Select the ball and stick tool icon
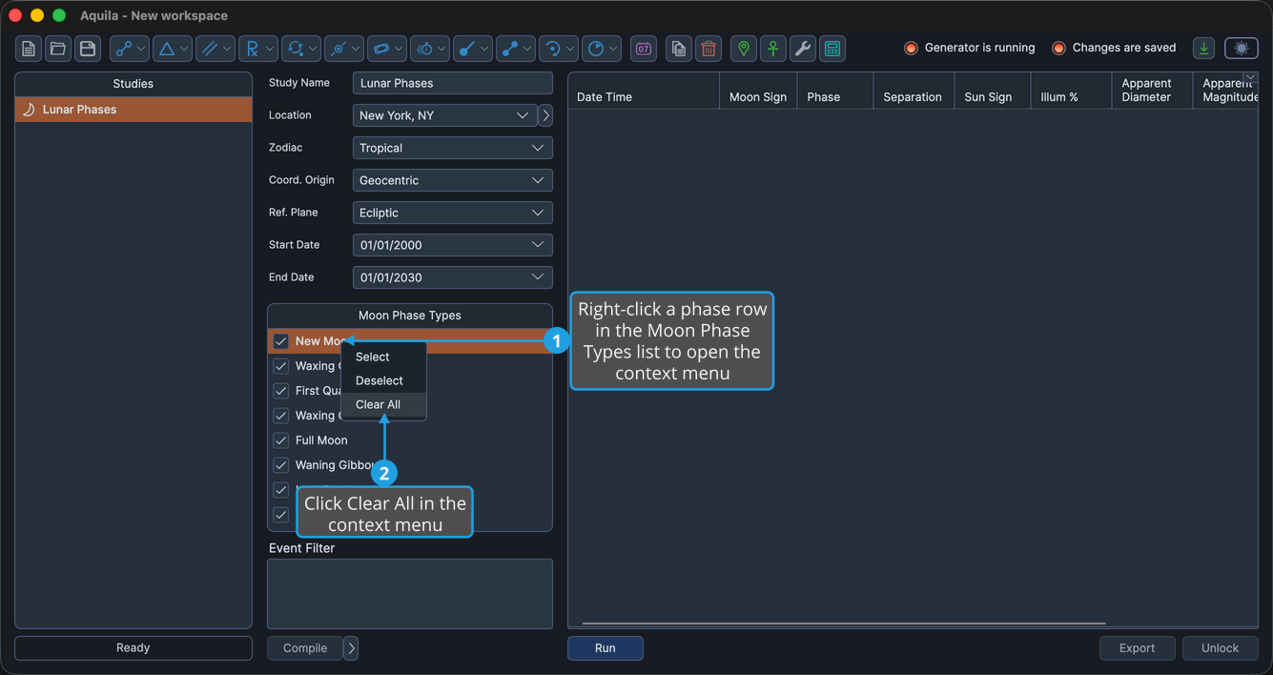1273x675 pixels. coord(467,49)
